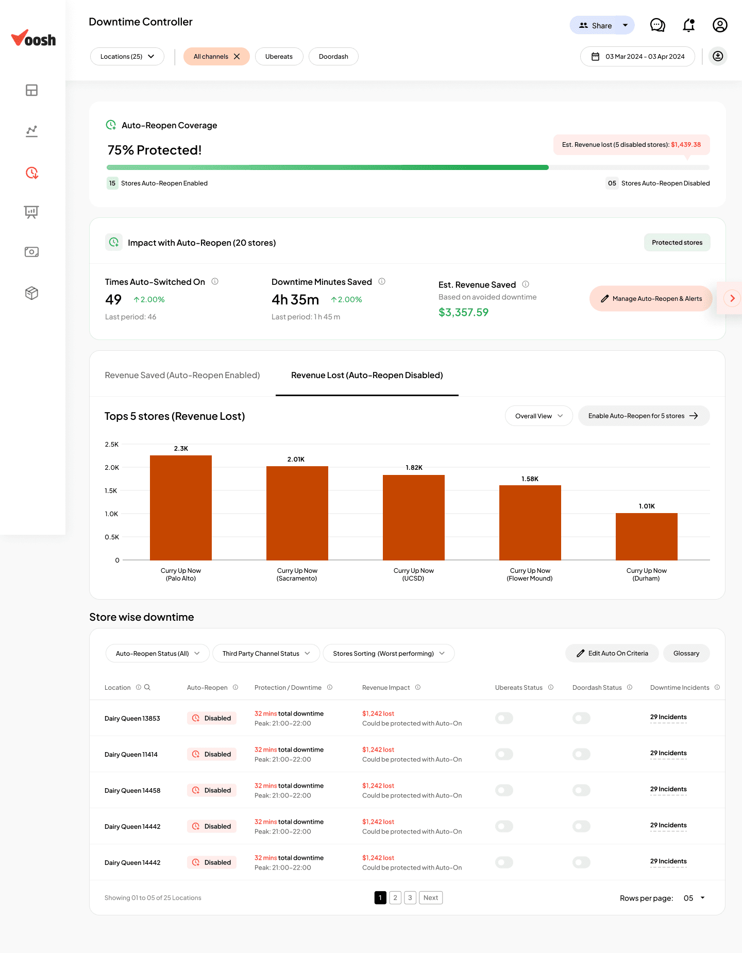Show info for Ubereats Status header
The width and height of the screenshot is (742, 953).
pyautogui.click(x=551, y=687)
